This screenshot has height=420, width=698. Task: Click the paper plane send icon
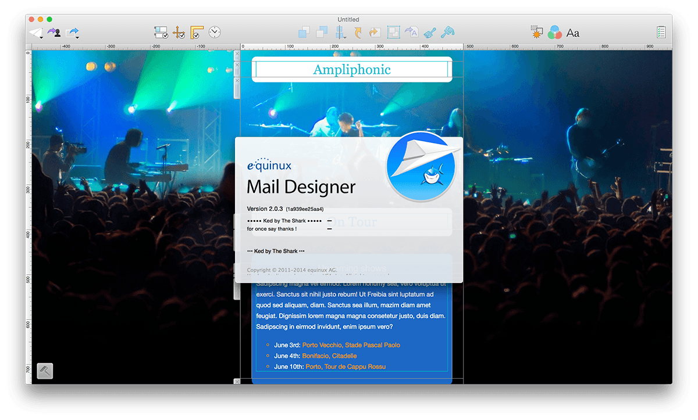(36, 33)
